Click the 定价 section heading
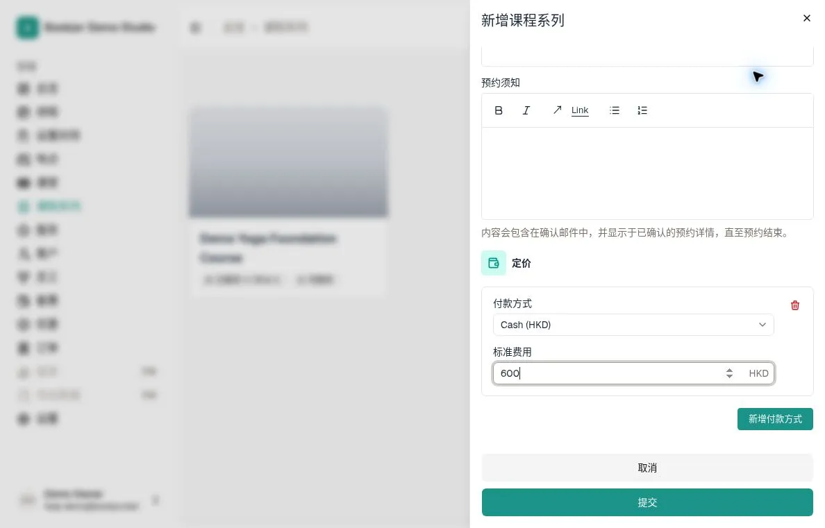The height and width of the screenshot is (528, 825). click(522, 264)
